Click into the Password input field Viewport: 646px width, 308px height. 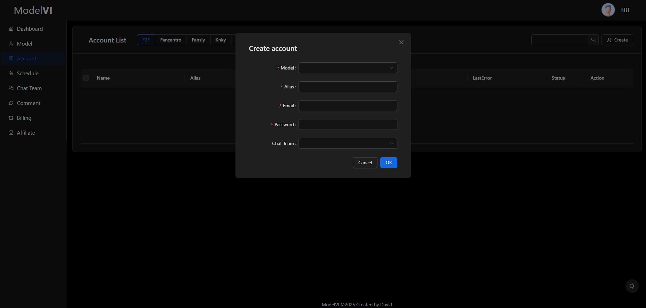coord(347,124)
